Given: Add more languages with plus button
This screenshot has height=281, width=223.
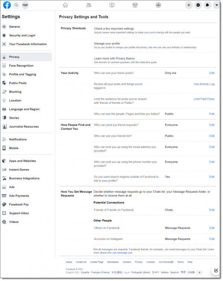Looking at the screenshot, I should tap(199, 272).
